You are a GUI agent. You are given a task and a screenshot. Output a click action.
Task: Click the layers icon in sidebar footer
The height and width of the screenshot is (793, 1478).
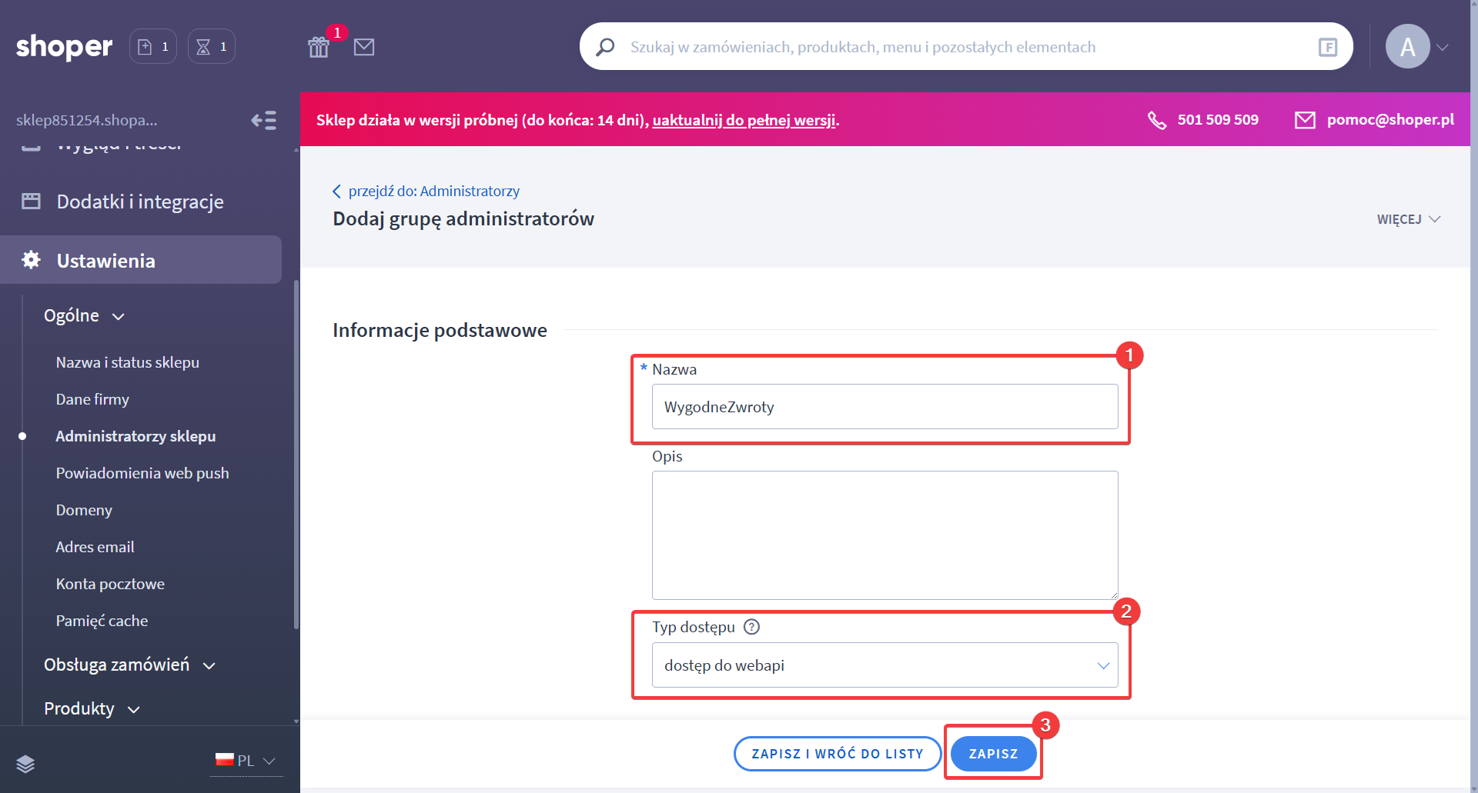[25, 763]
